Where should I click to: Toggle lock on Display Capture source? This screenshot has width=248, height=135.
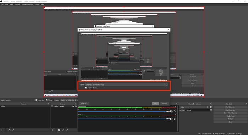tap(76, 106)
